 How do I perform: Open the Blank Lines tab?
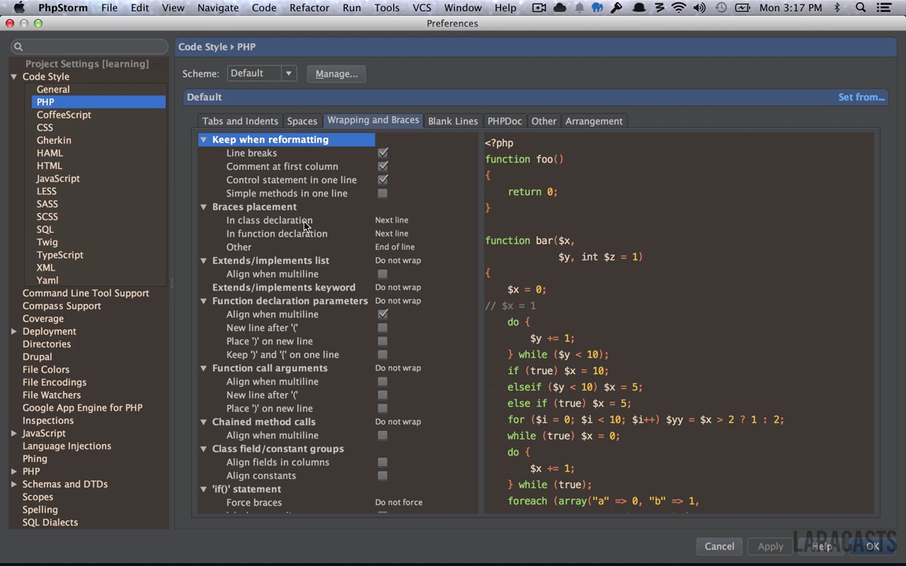coord(453,121)
